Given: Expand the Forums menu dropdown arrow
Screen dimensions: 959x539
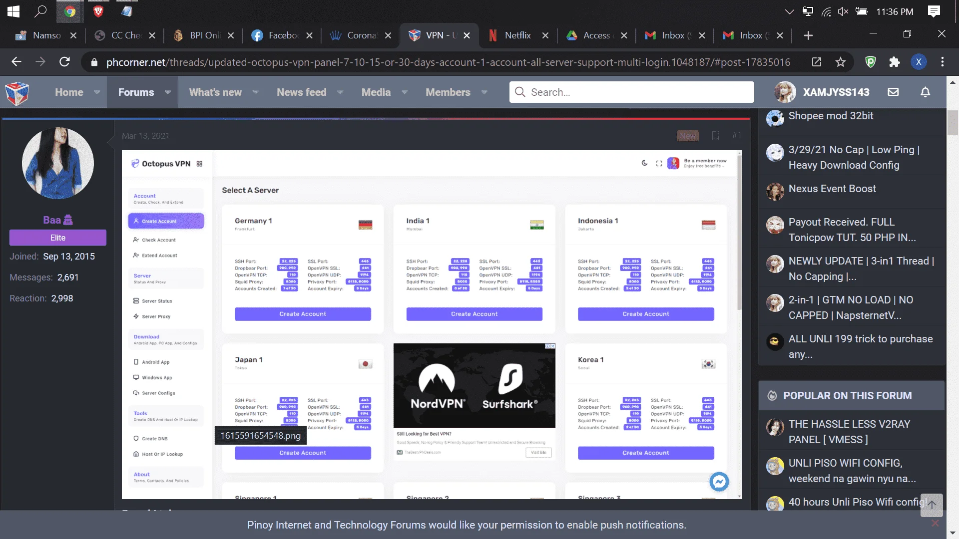Looking at the screenshot, I should pos(168,92).
